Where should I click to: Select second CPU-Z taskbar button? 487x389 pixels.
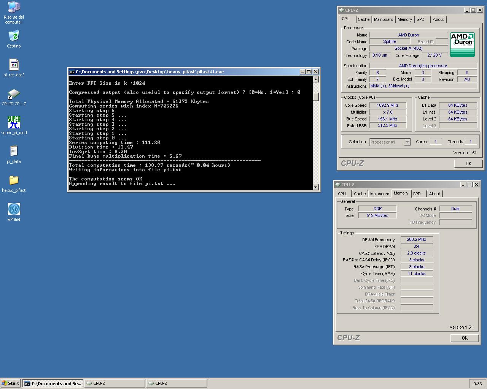pyautogui.click(x=177, y=383)
